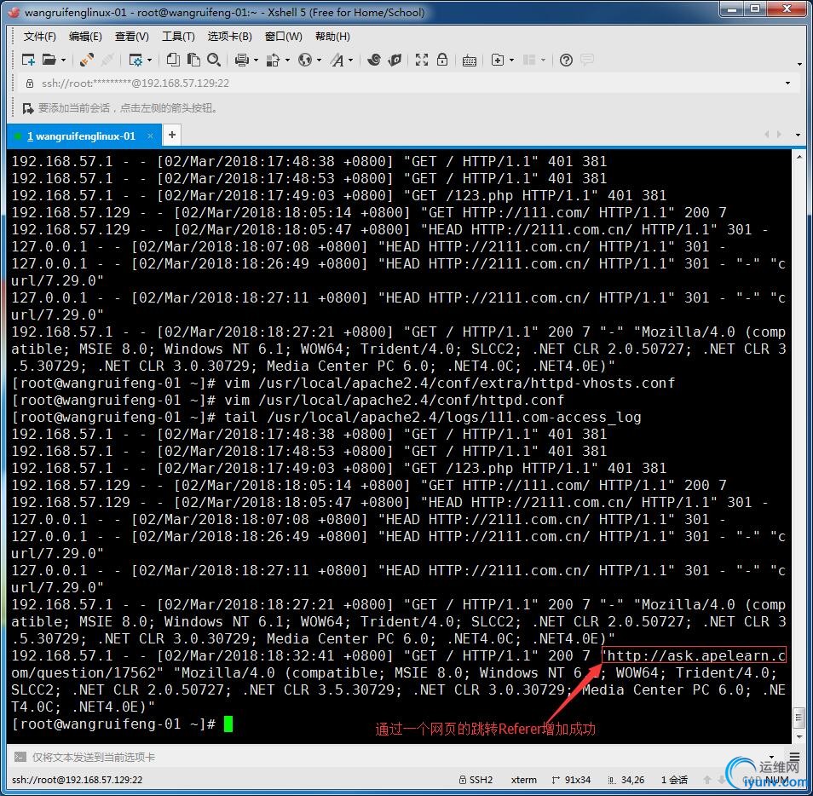The height and width of the screenshot is (796, 813).
Task: Click the ssh://root@192.168.57.129:22 status text
Action: click(77, 780)
